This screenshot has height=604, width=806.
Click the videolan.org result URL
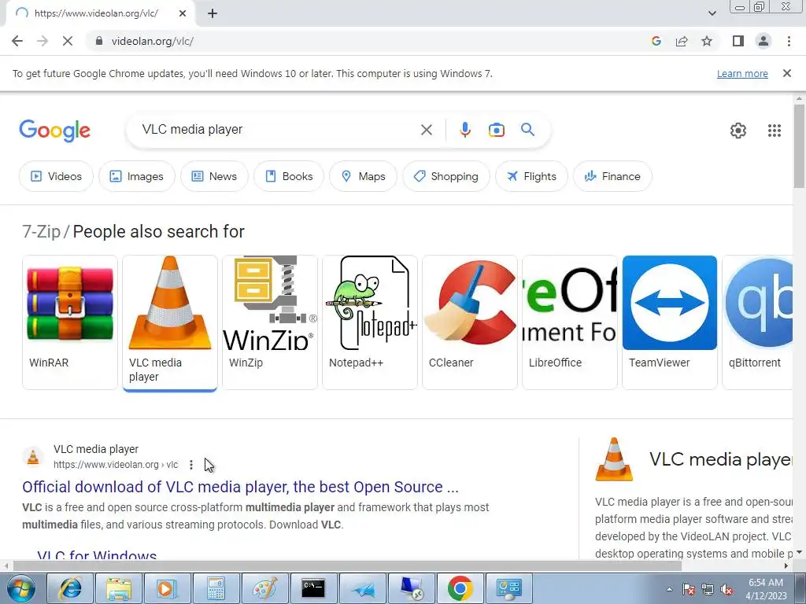pos(116,465)
